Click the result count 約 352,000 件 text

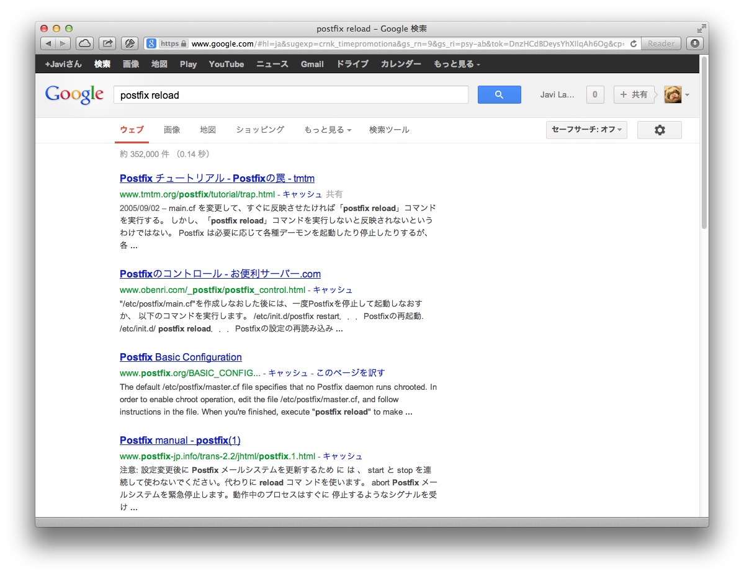coord(144,154)
